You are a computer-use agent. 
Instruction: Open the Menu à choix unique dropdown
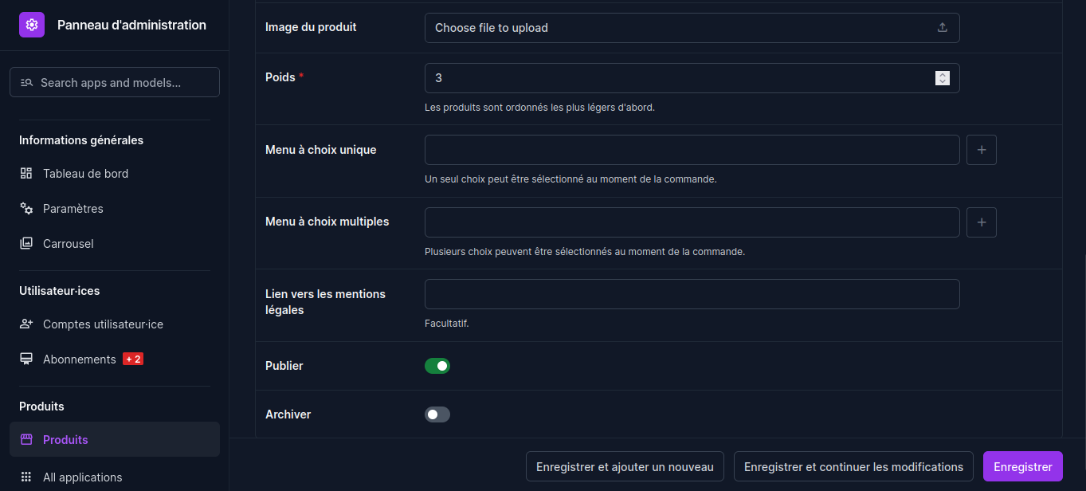coord(692,150)
